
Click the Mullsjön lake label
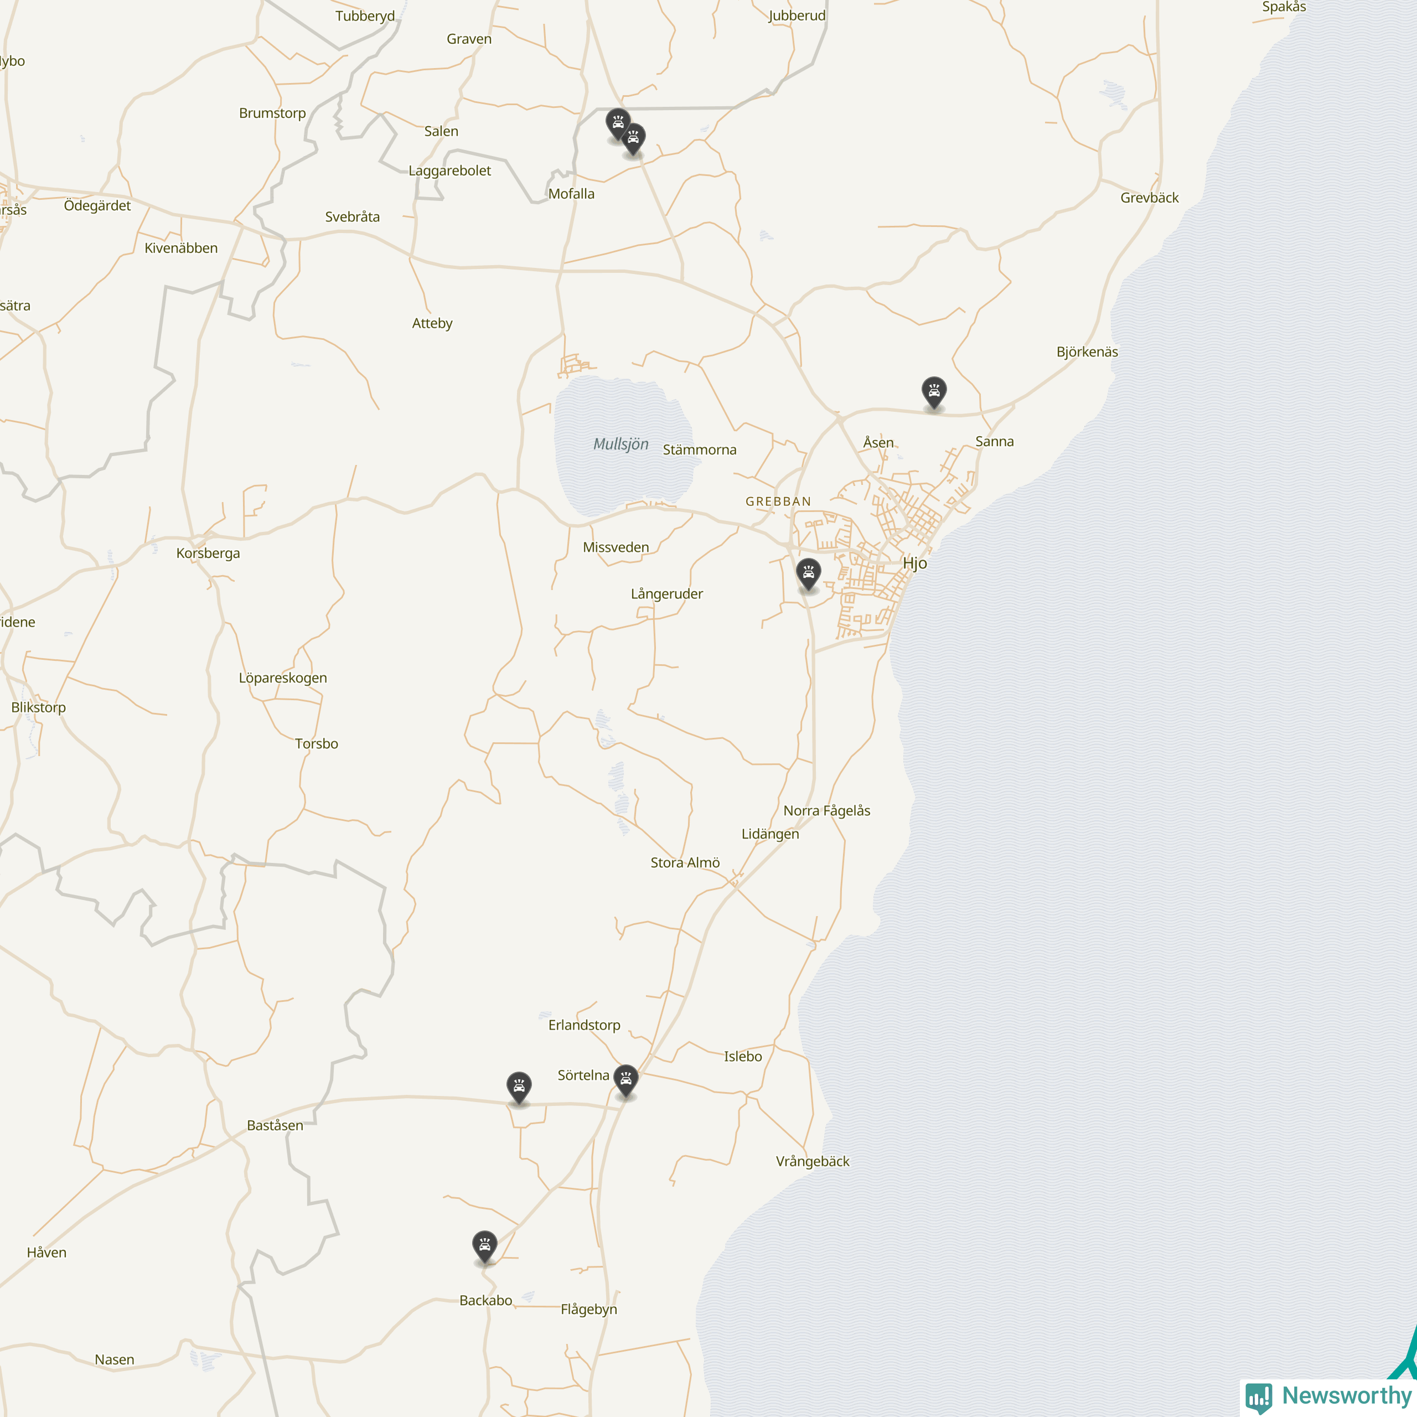(620, 444)
